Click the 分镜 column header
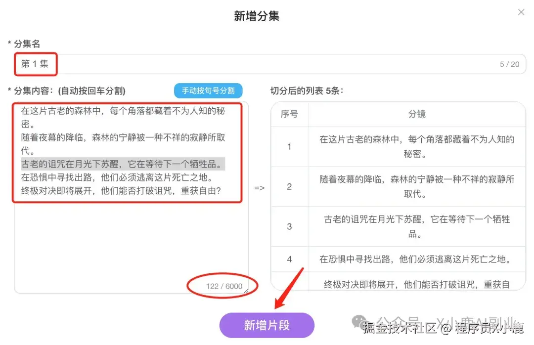The image size is (534, 345). pos(415,114)
